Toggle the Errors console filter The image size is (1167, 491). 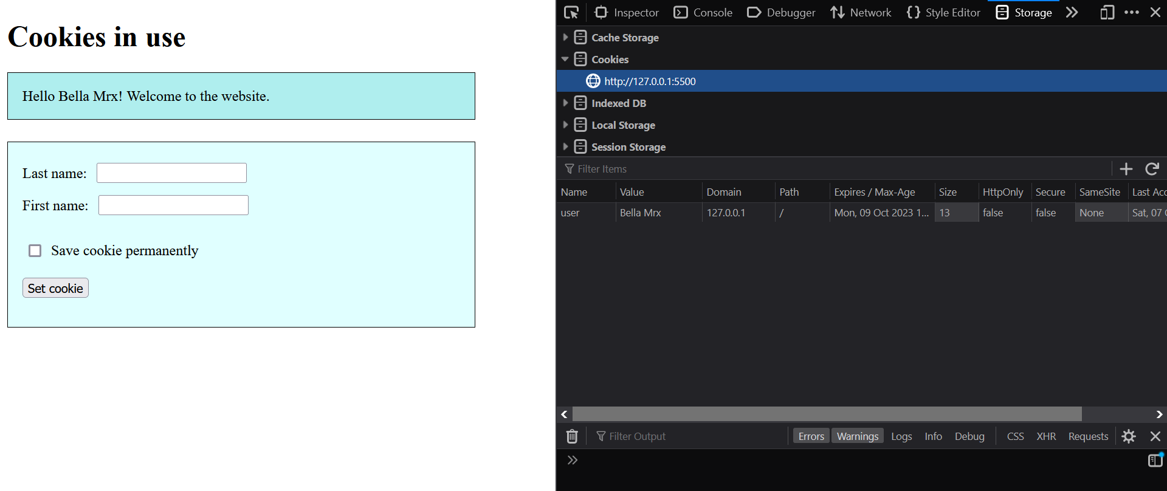click(811, 436)
